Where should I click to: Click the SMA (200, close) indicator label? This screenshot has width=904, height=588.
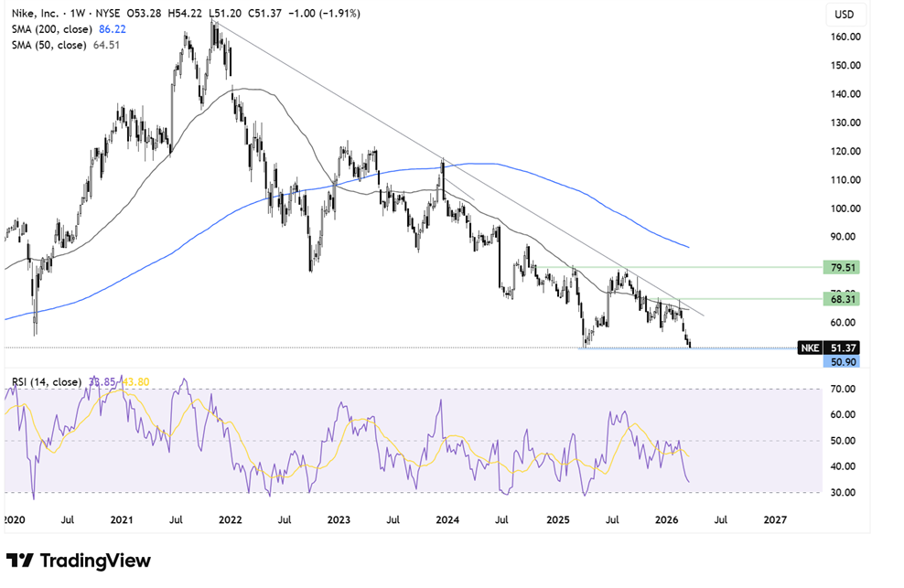(52, 29)
